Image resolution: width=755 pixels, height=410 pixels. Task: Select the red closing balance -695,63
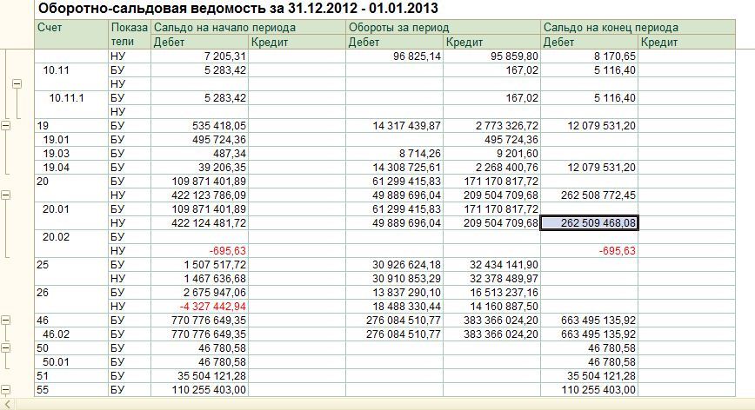click(617, 251)
